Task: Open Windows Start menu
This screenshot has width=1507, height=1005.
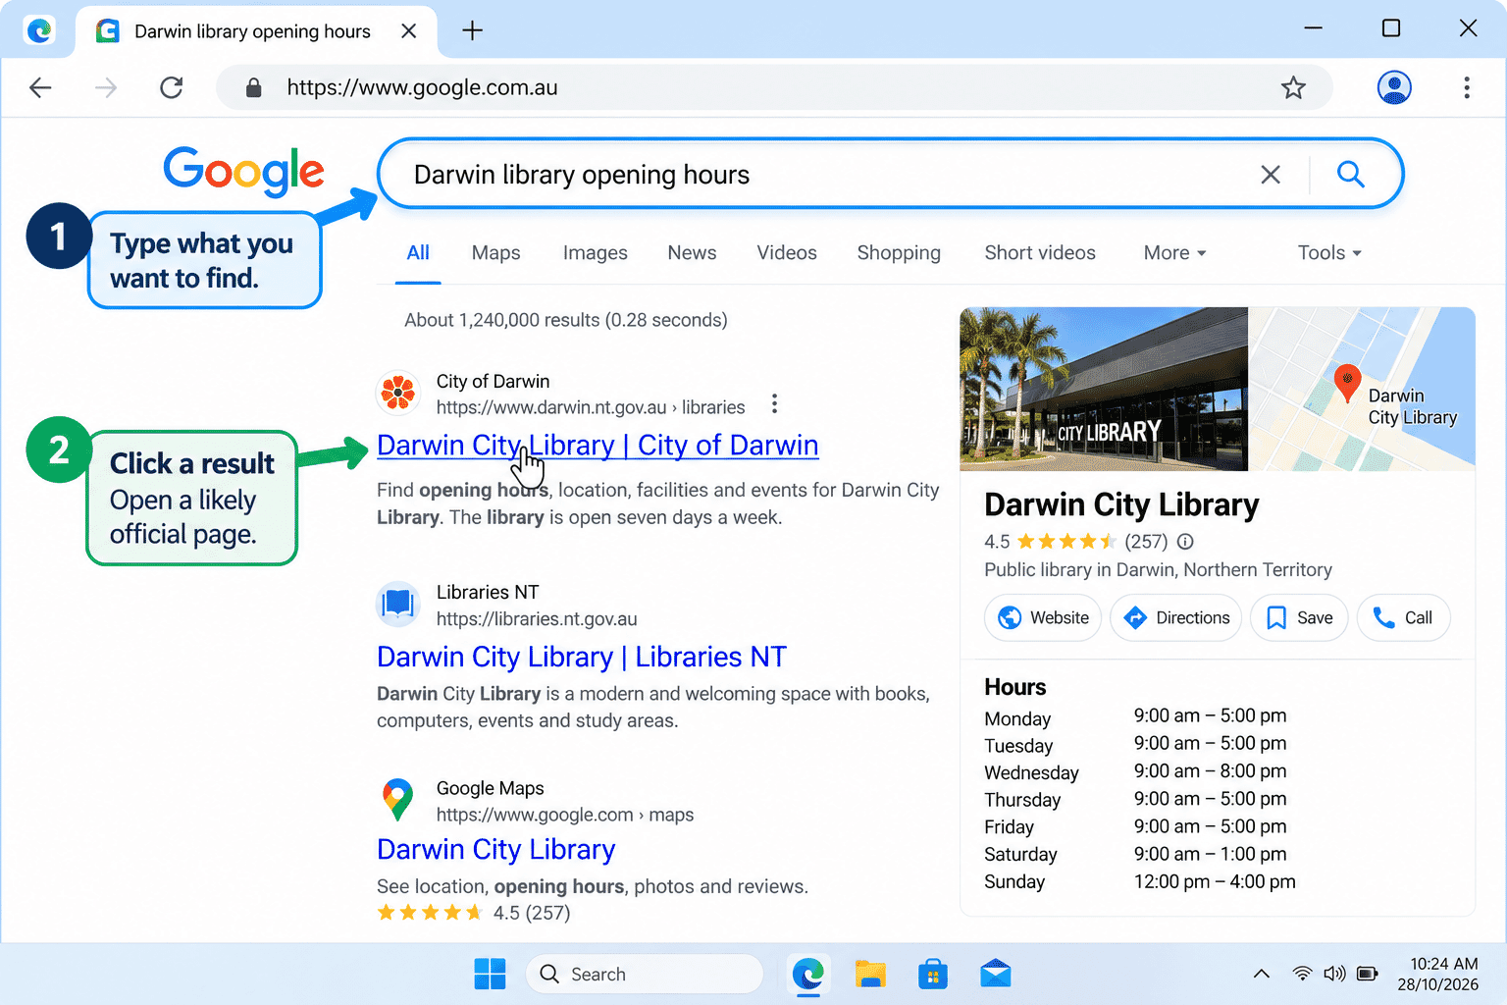Action: (490, 974)
